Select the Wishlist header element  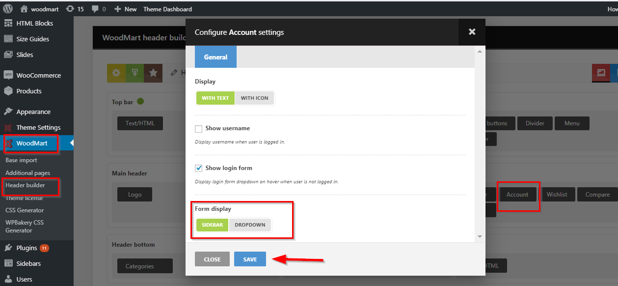(557, 195)
